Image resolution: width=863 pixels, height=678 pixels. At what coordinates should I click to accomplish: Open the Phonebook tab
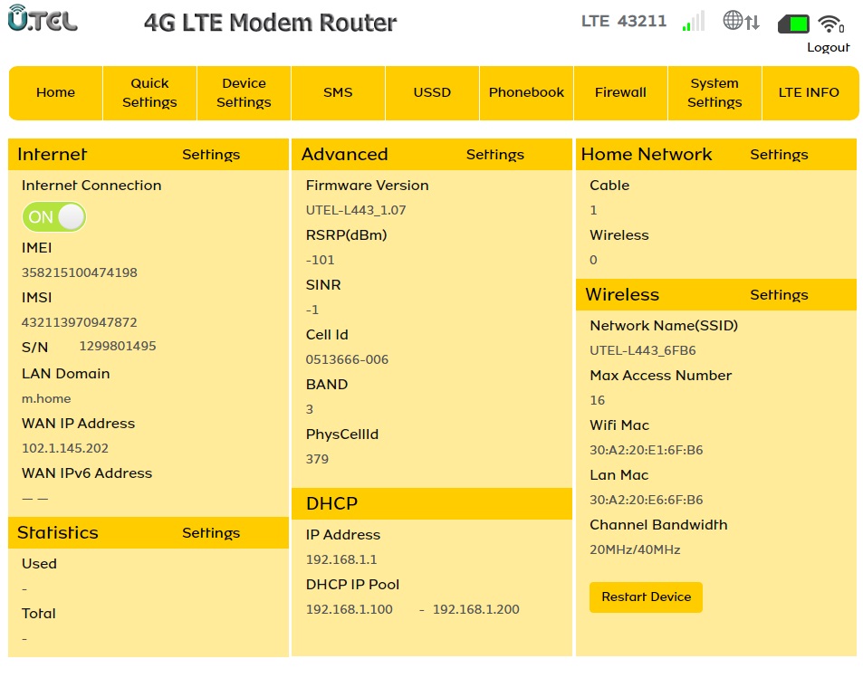(x=526, y=92)
